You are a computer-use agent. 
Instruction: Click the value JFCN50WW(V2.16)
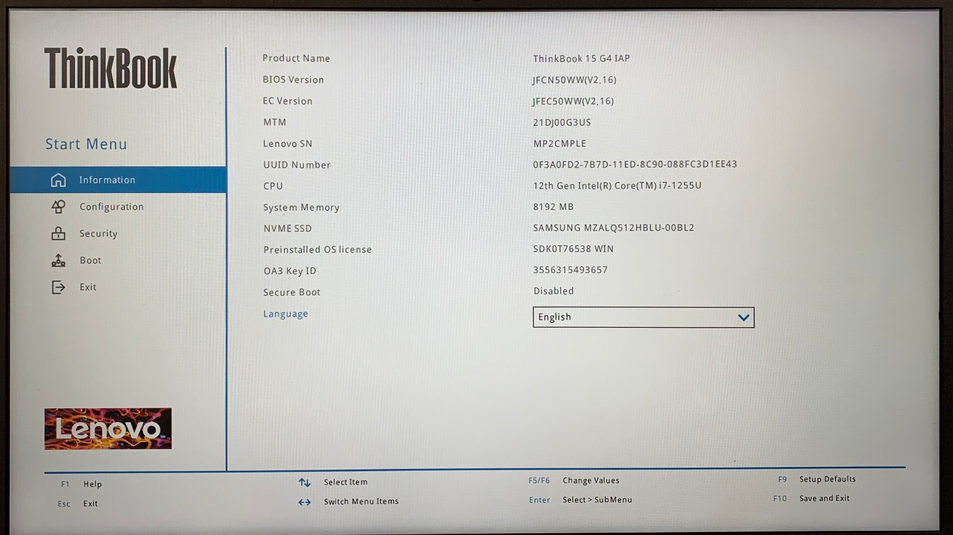point(574,80)
